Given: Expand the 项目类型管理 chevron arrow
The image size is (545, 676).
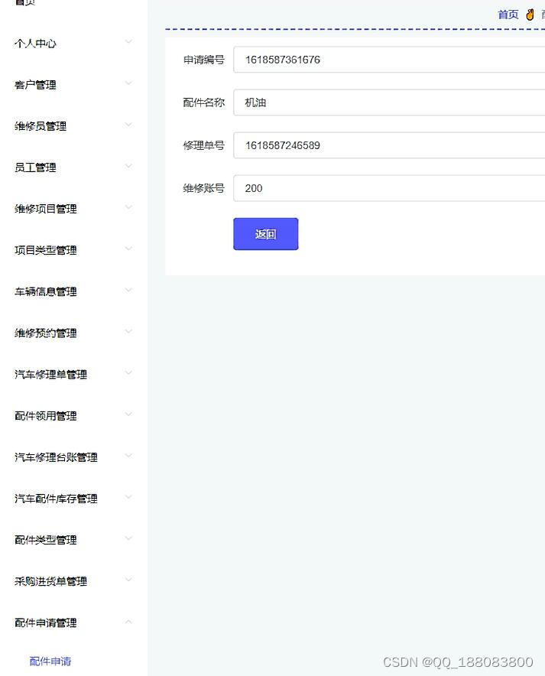Looking at the screenshot, I should click(128, 249).
